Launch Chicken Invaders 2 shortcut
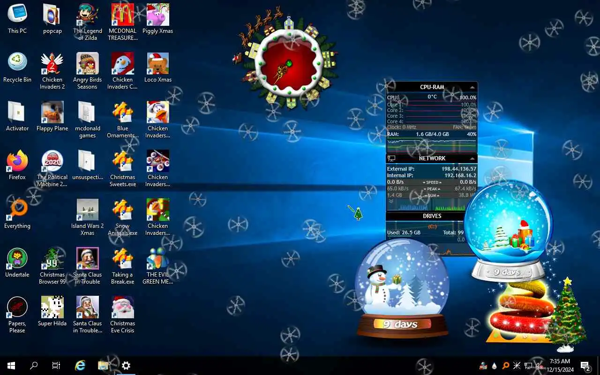Viewport: 600px width, 375px height. pyautogui.click(x=52, y=71)
